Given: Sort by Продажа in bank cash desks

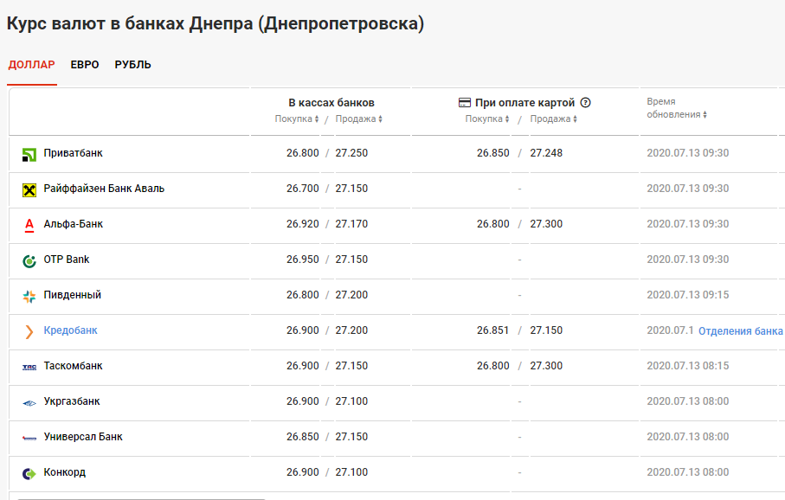Looking at the screenshot, I should 358,119.
